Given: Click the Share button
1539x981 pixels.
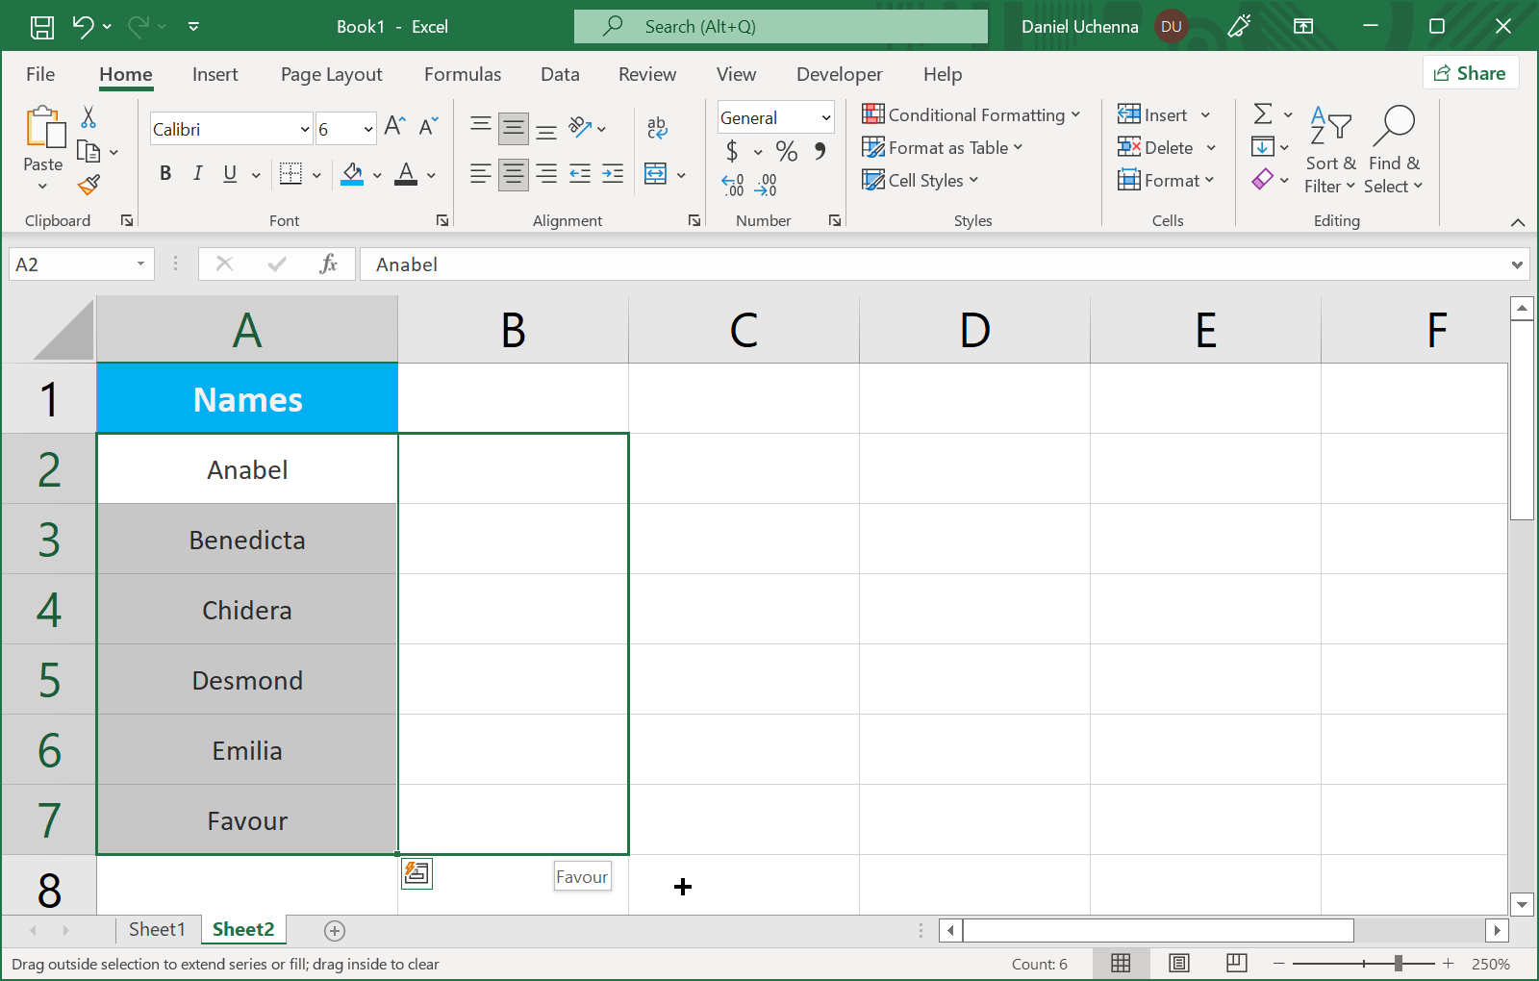Looking at the screenshot, I should pyautogui.click(x=1470, y=73).
